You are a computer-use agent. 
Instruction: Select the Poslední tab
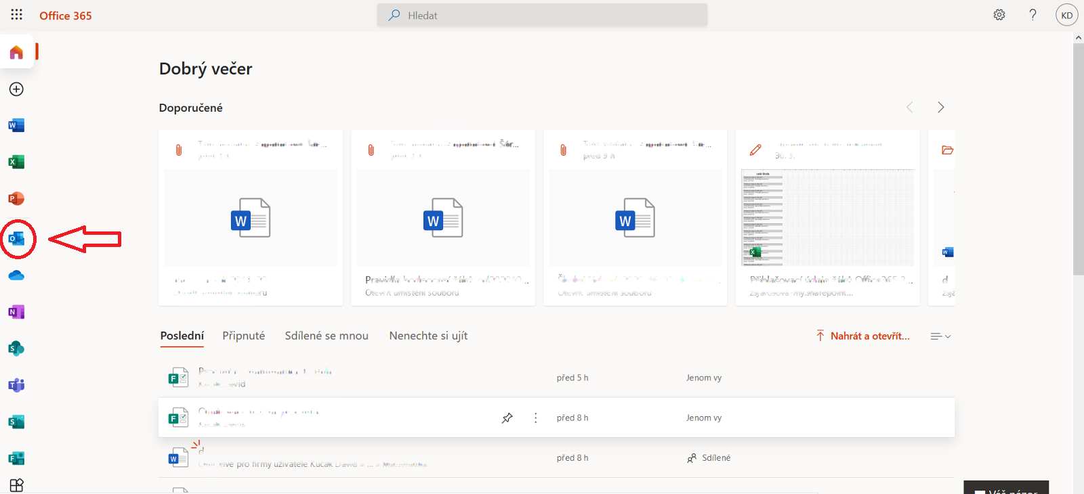182,336
